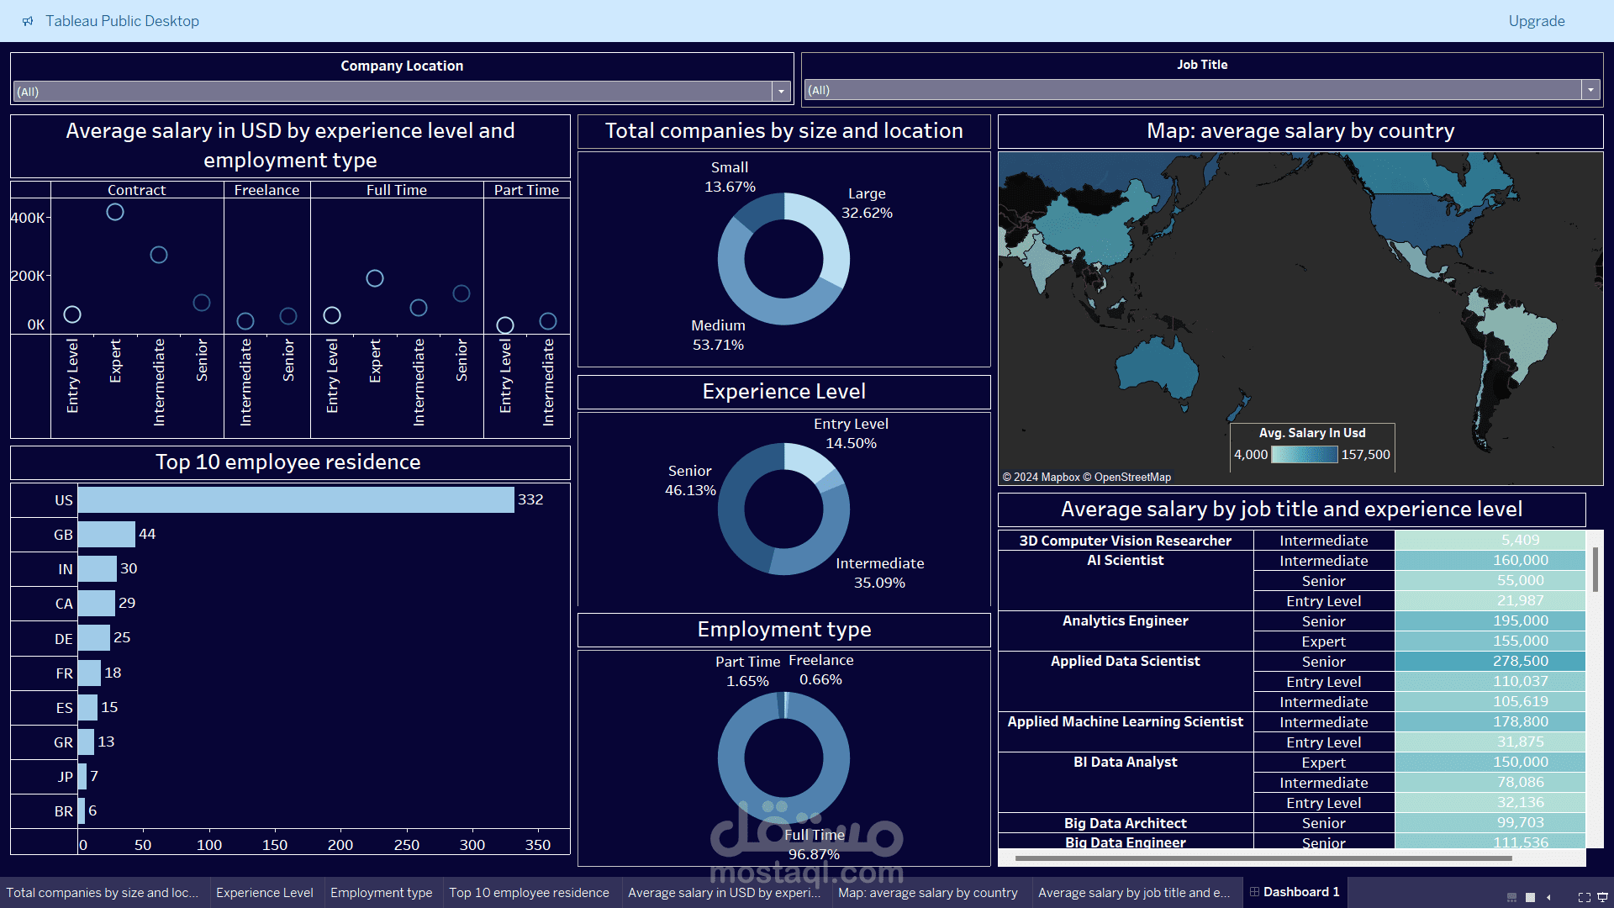Image resolution: width=1614 pixels, height=908 pixels.
Task: Select the Contract Expert salary circle mark
Action: [x=115, y=212]
